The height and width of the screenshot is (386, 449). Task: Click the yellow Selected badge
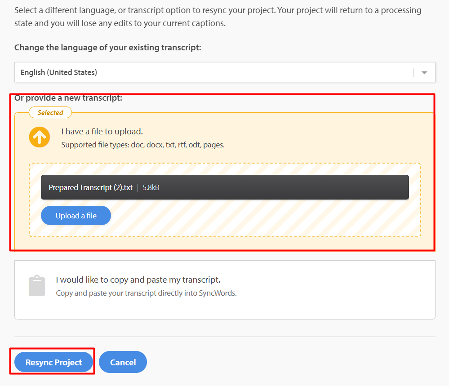50,112
